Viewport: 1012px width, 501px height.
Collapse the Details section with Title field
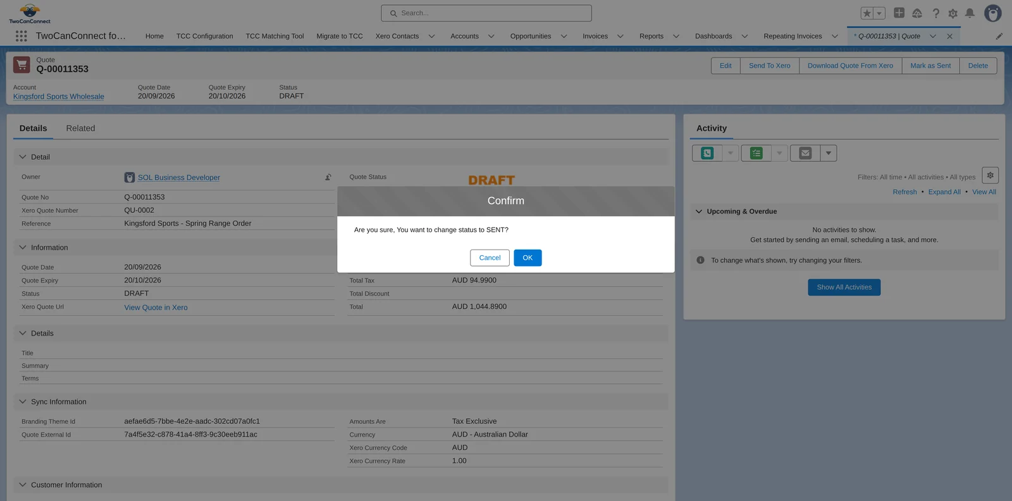coord(23,333)
